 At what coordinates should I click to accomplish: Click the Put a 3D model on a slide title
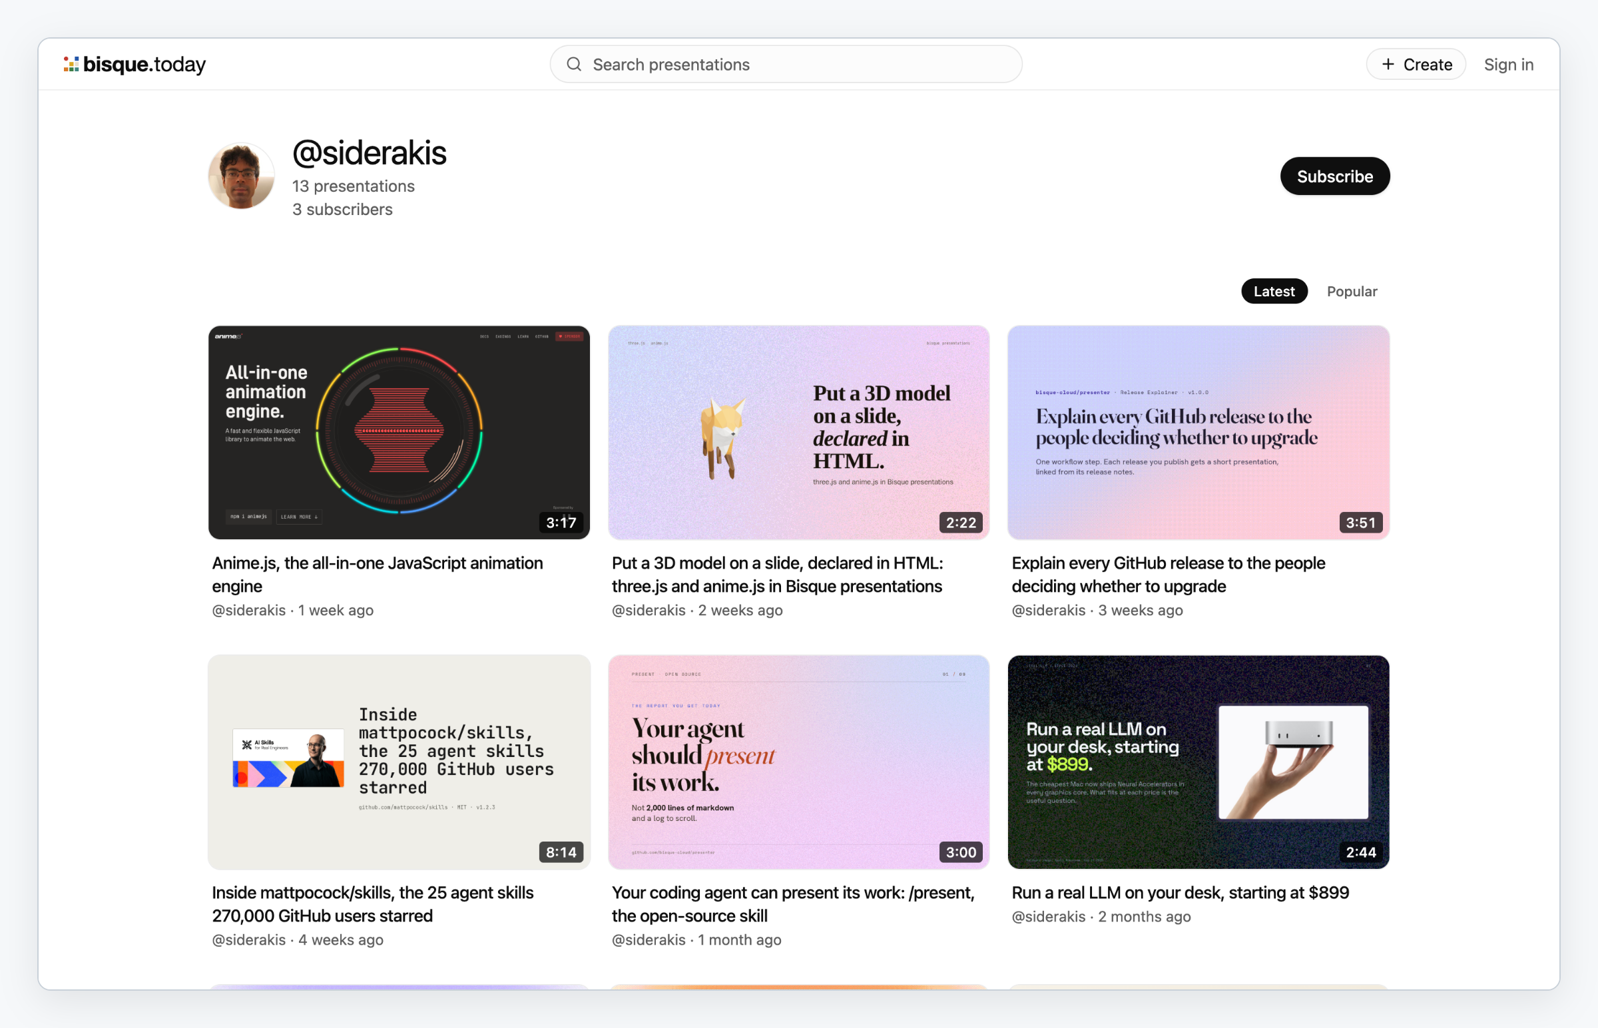click(x=778, y=575)
